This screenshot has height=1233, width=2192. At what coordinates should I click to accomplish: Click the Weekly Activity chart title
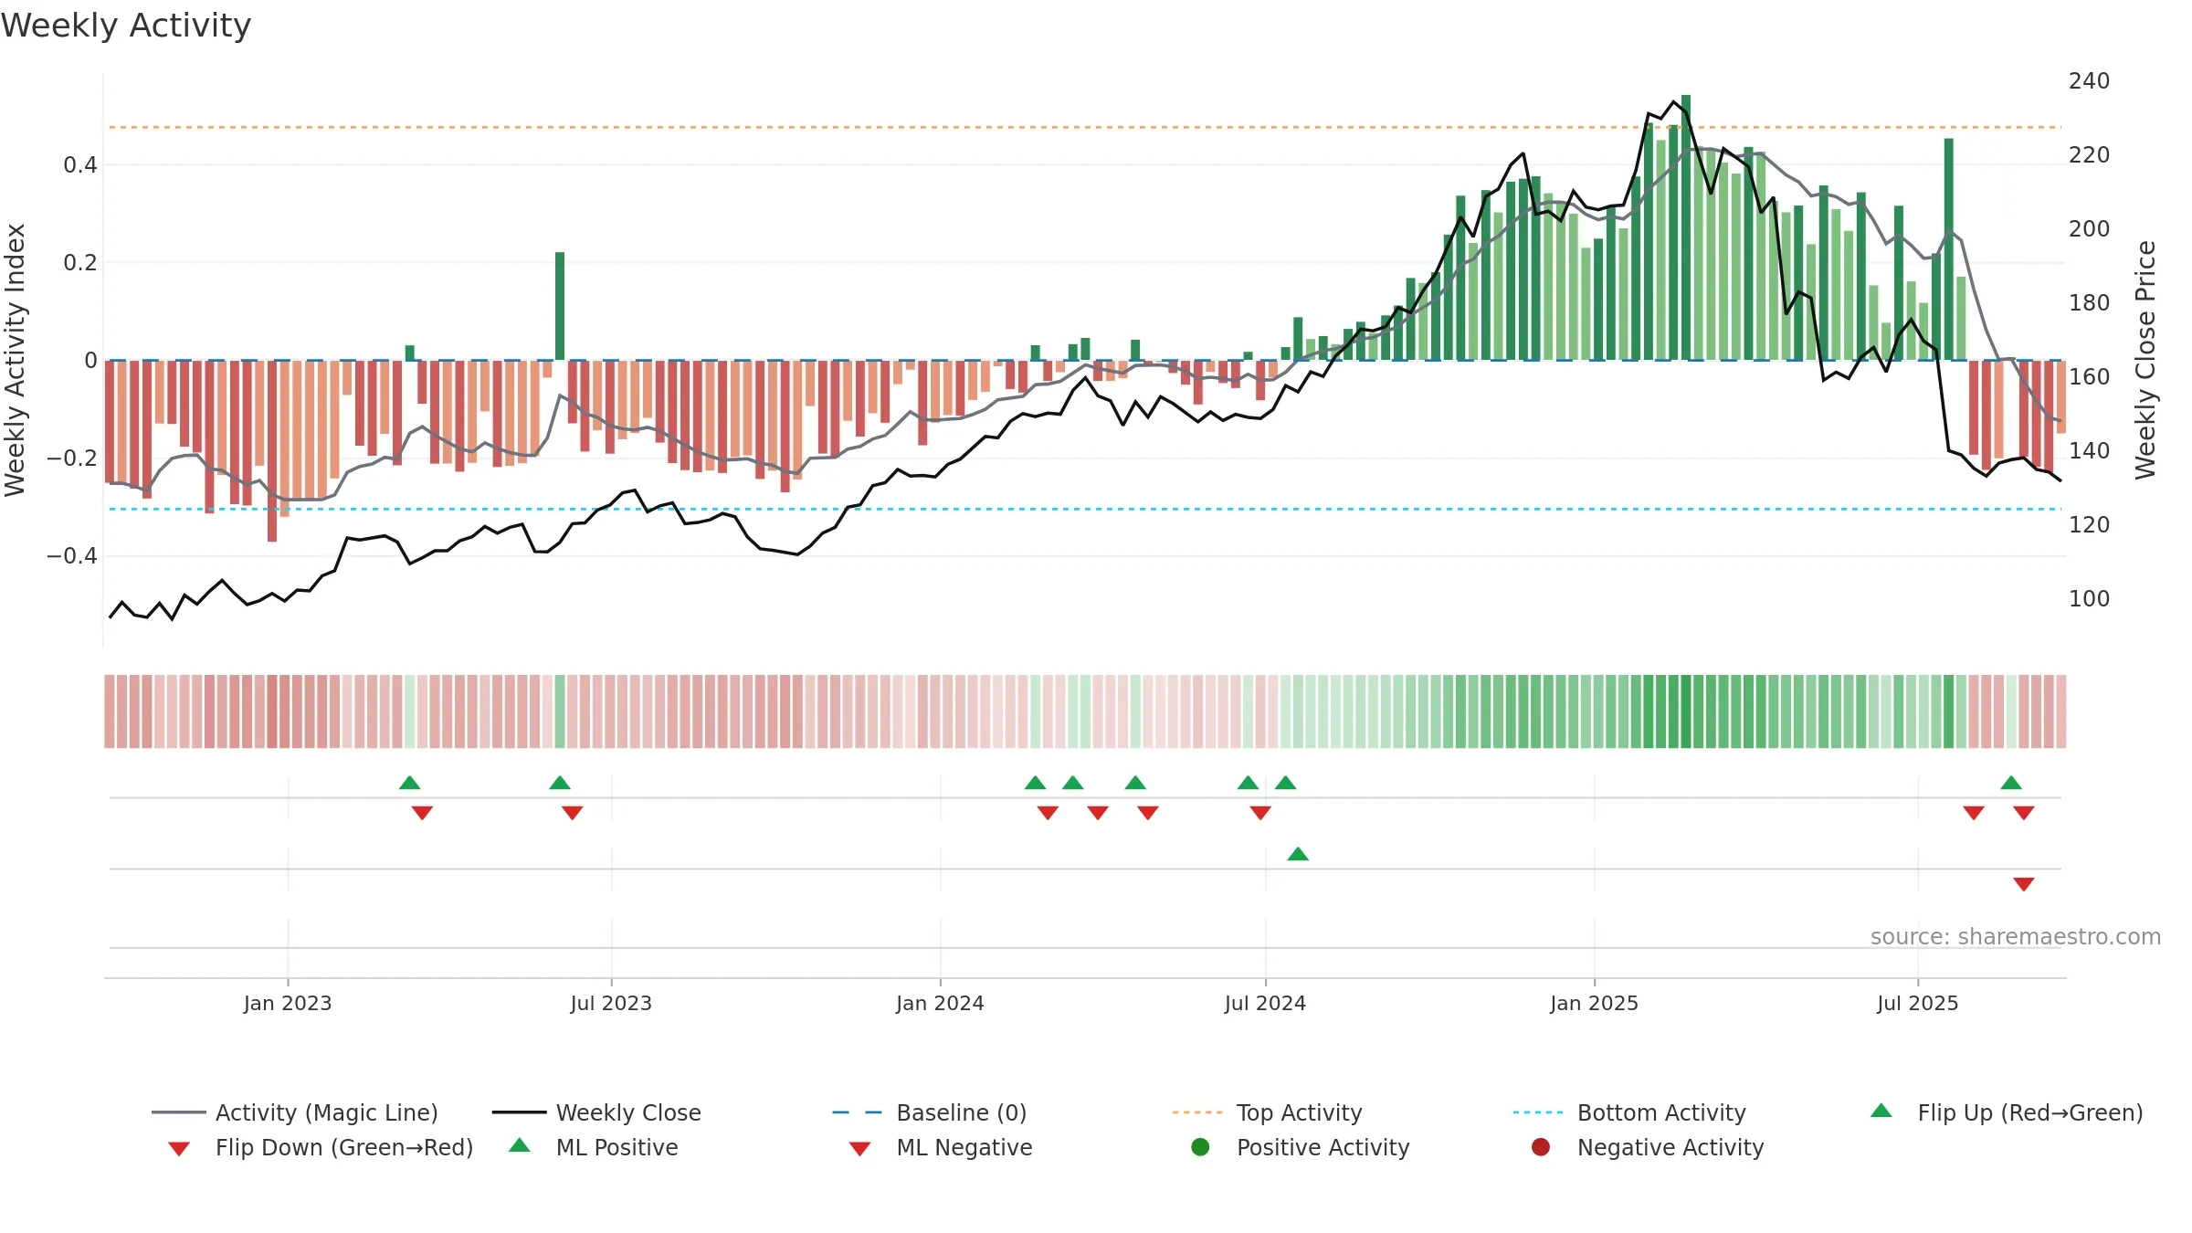pos(126,26)
